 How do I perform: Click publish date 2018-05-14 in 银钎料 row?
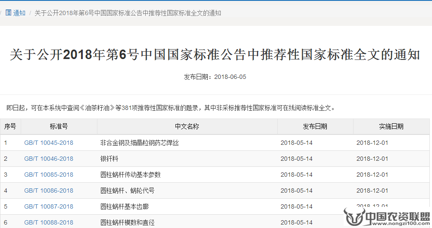tap(297, 159)
